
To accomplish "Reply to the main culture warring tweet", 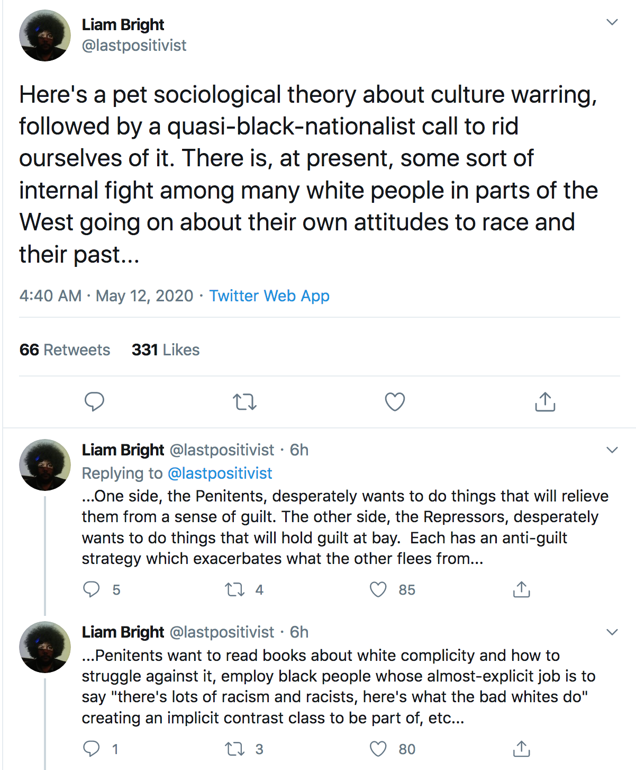I will tap(94, 402).
